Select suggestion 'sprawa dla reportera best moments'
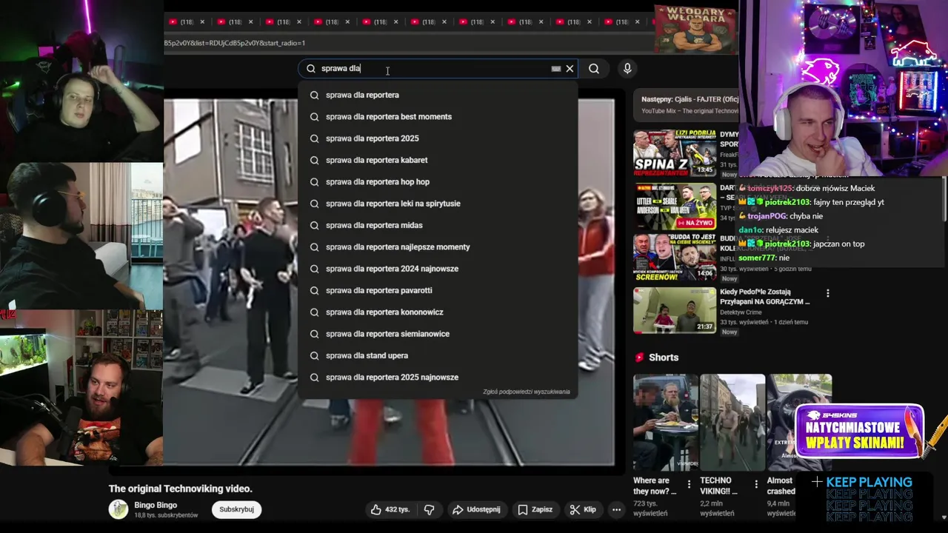Image resolution: width=948 pixels, height=533 pixels. pyautogui.click(x=438, y=117)
